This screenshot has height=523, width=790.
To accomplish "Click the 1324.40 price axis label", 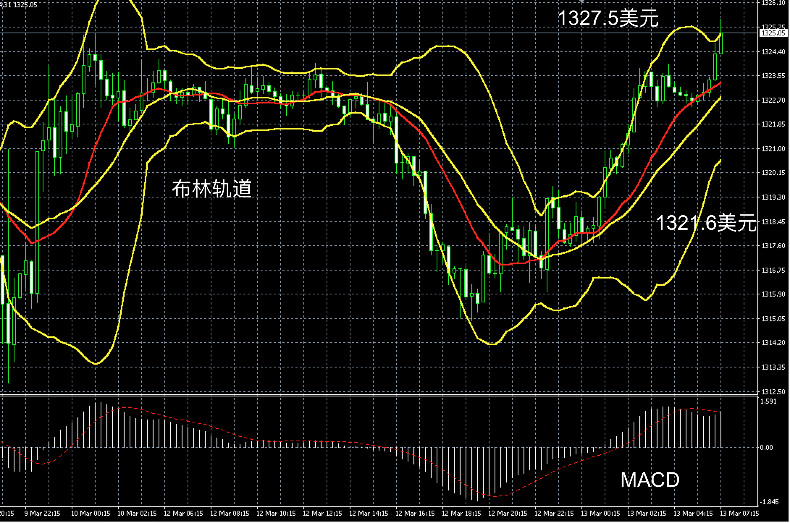I will tap(773, 52).
